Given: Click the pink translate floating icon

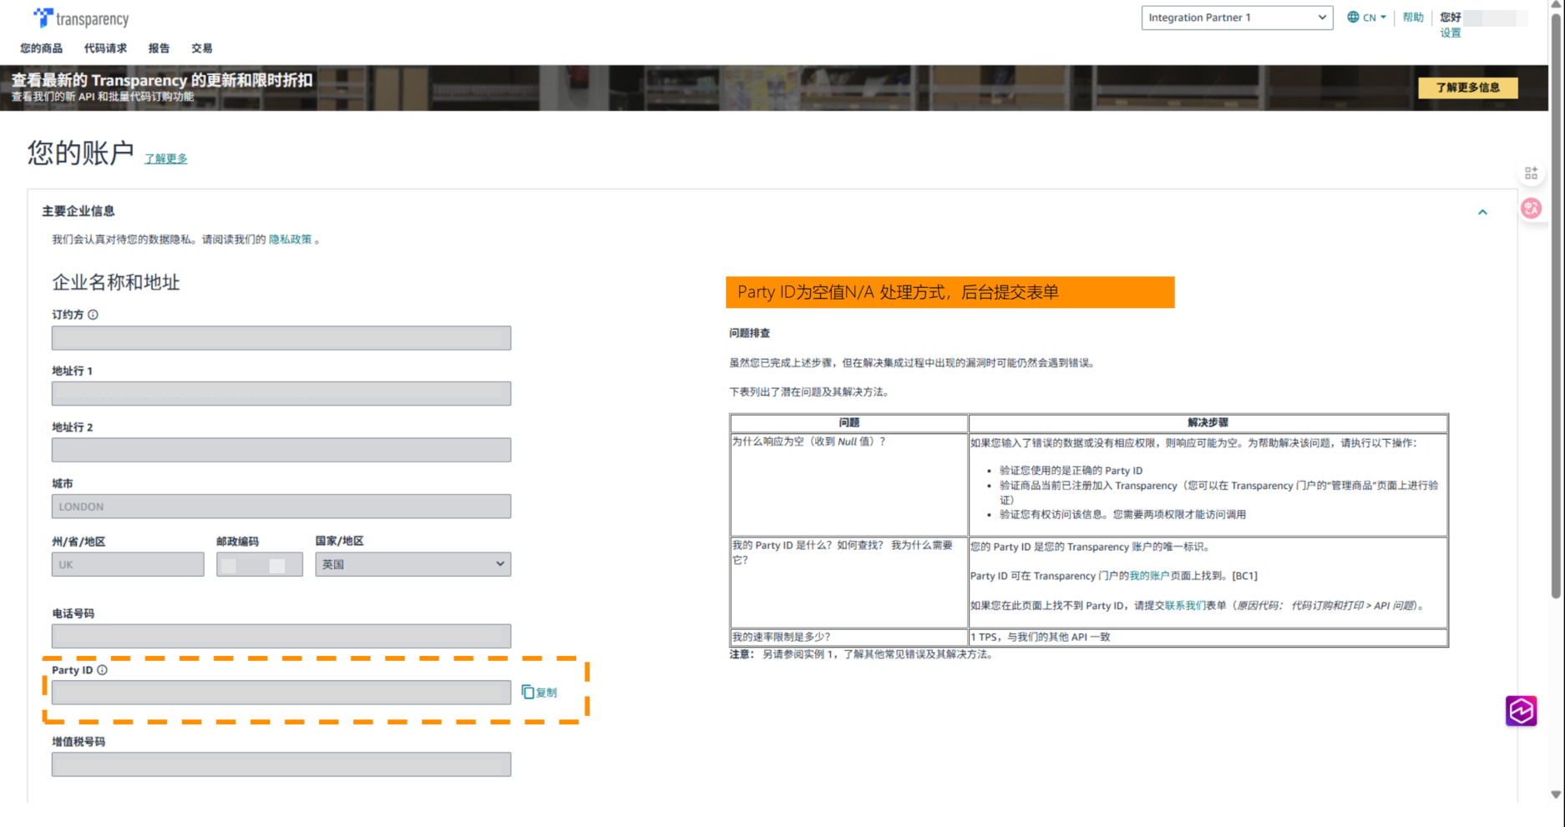Looking at the screenshot, I should [1531, 208].
